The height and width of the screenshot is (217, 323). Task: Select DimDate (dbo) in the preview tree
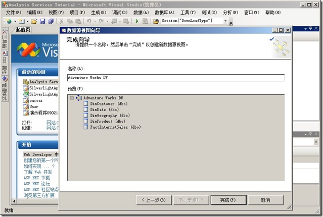click(x=104, y=110)
